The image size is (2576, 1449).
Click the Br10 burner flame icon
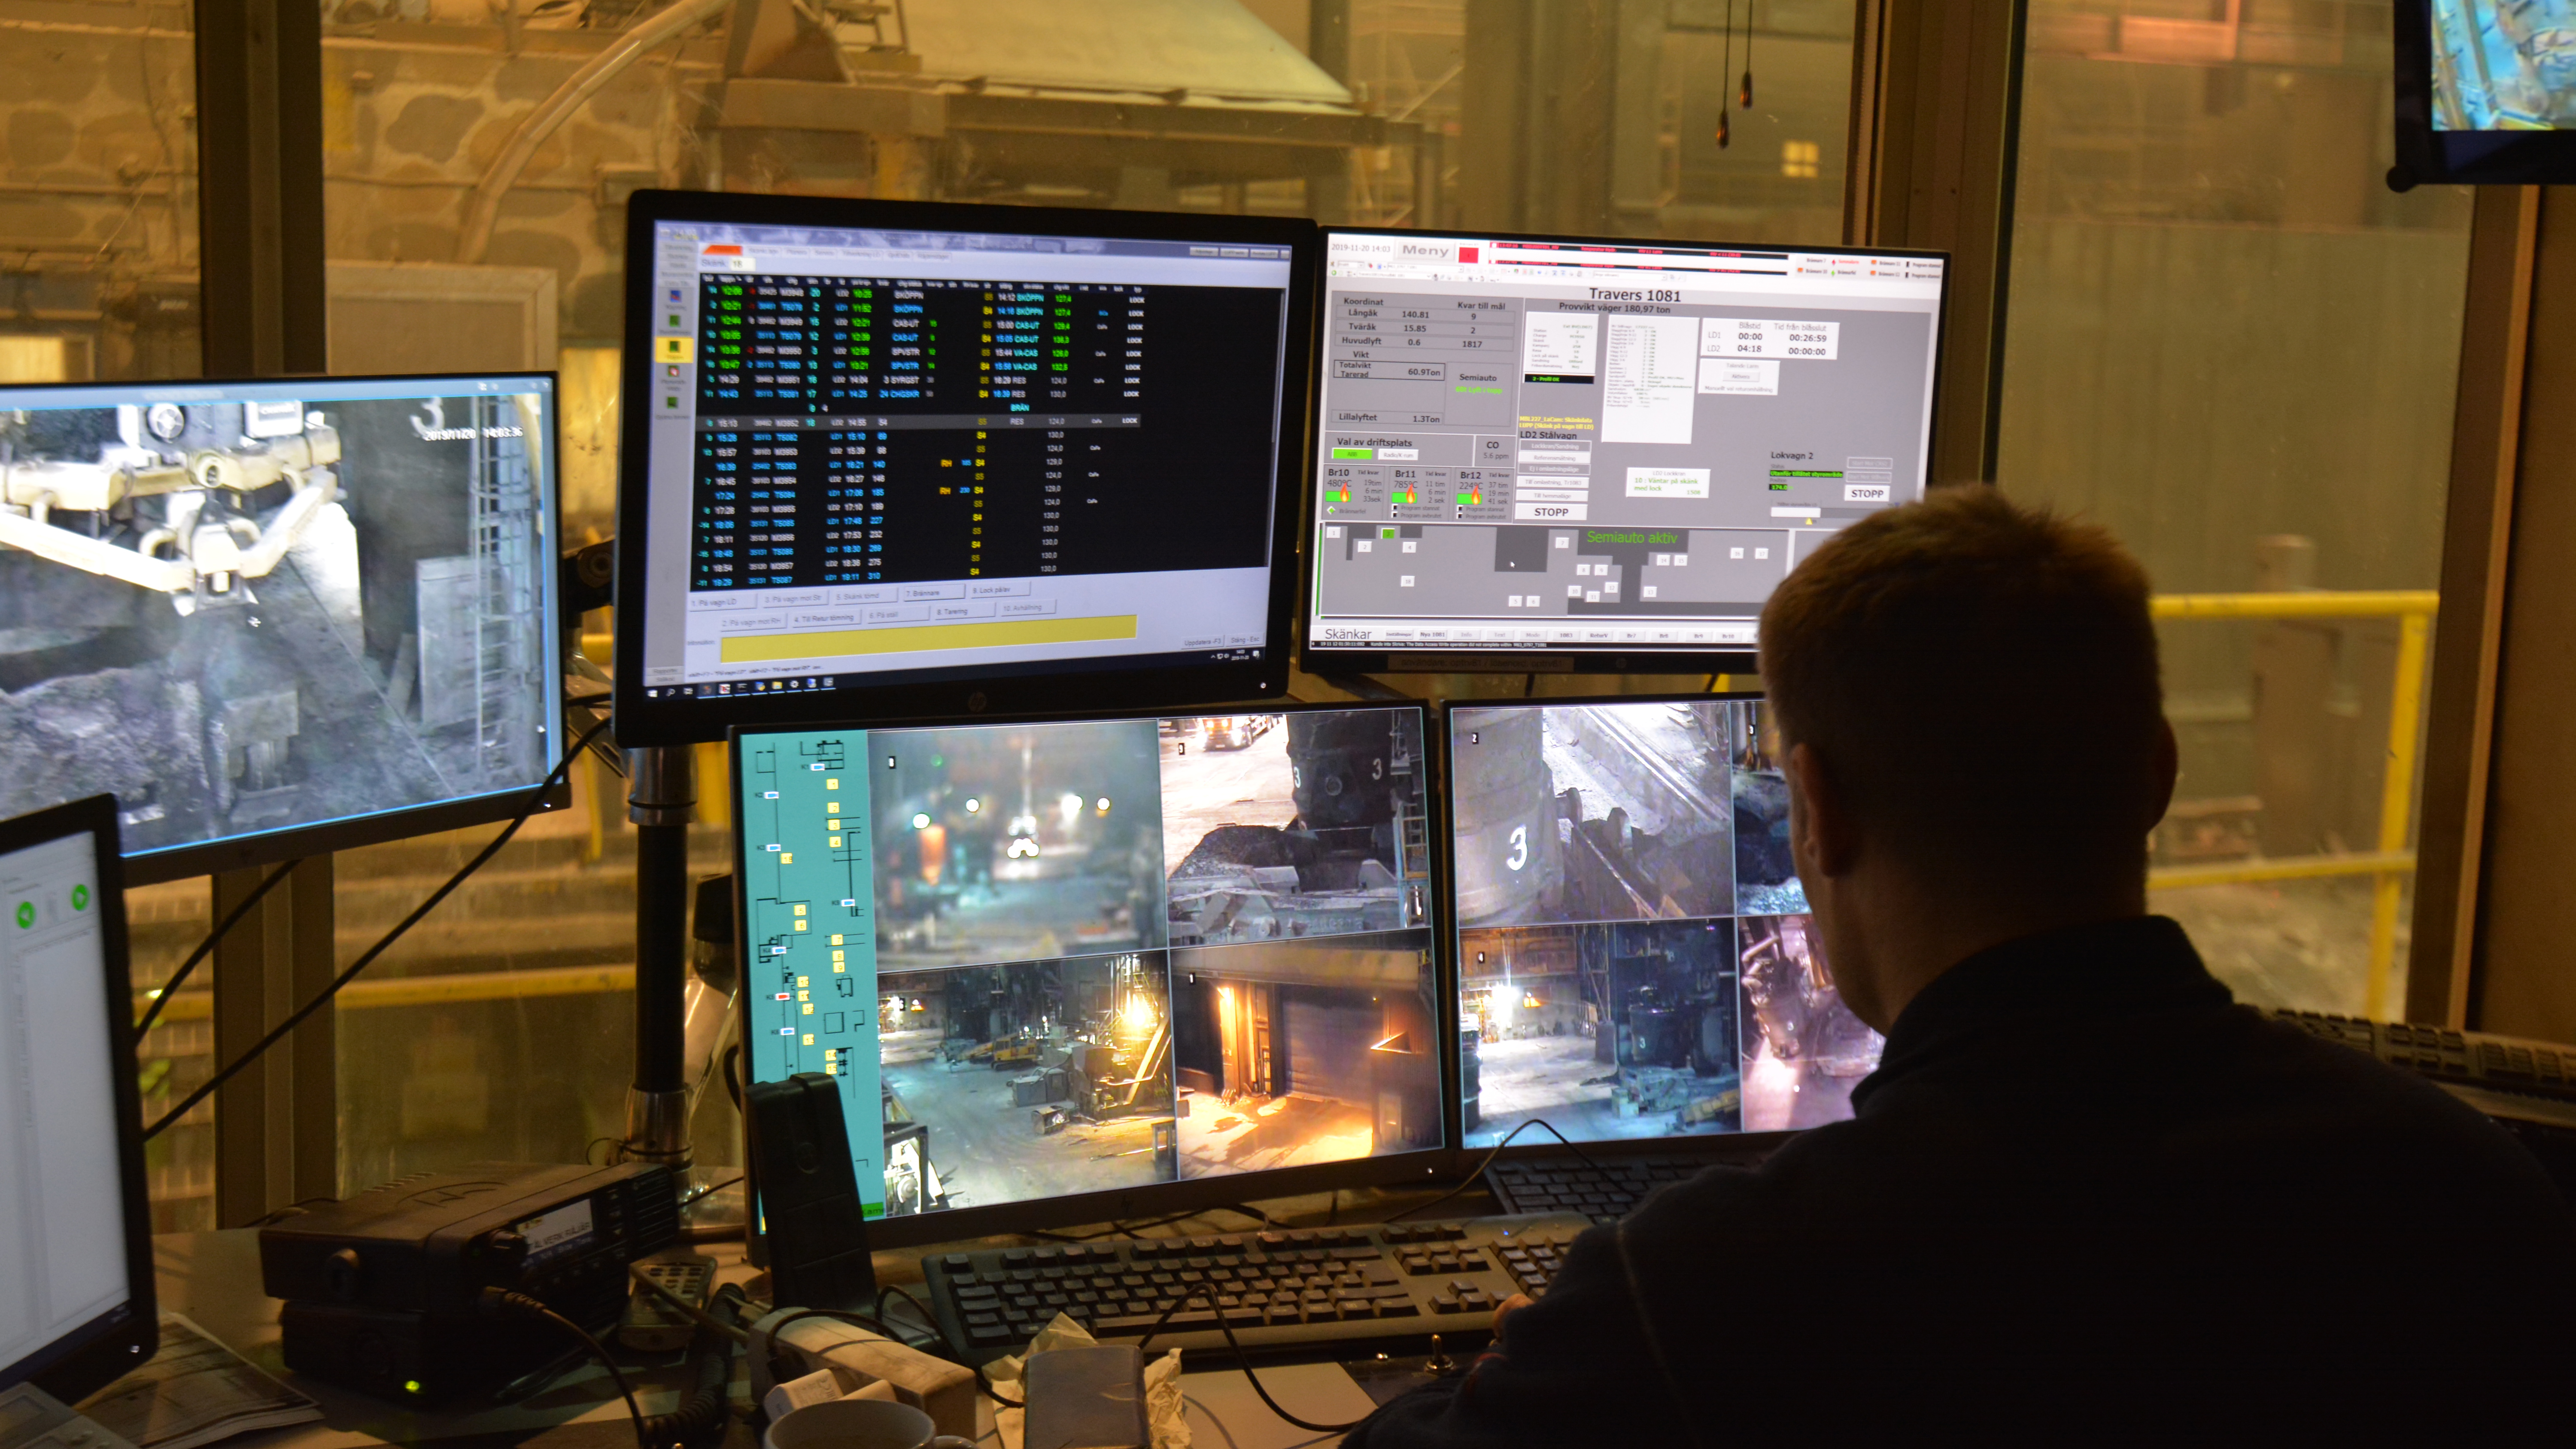pos(1345,494)
